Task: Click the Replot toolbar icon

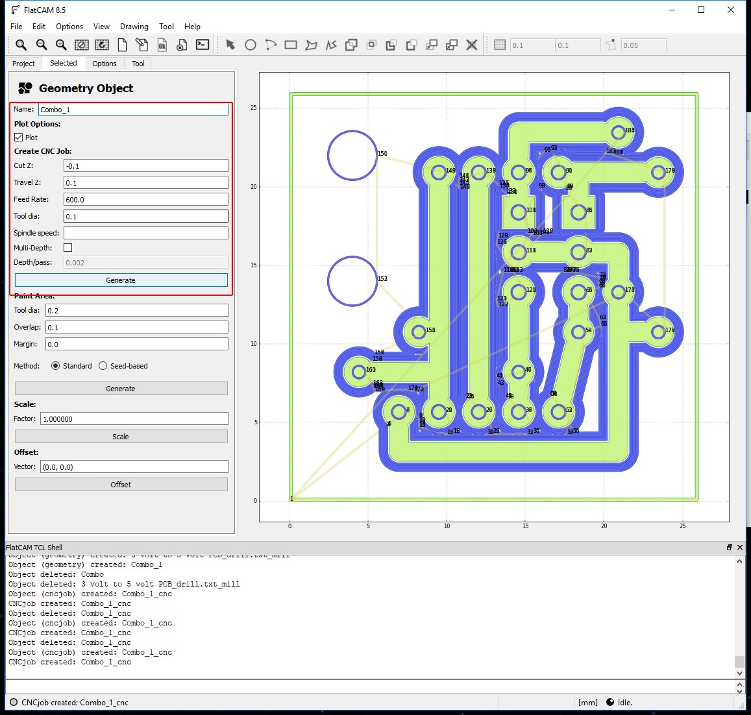Action: click(x=101, y=45)
